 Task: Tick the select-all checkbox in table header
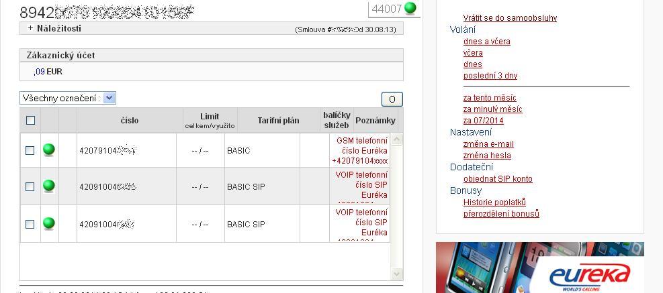tap(30, 121)
